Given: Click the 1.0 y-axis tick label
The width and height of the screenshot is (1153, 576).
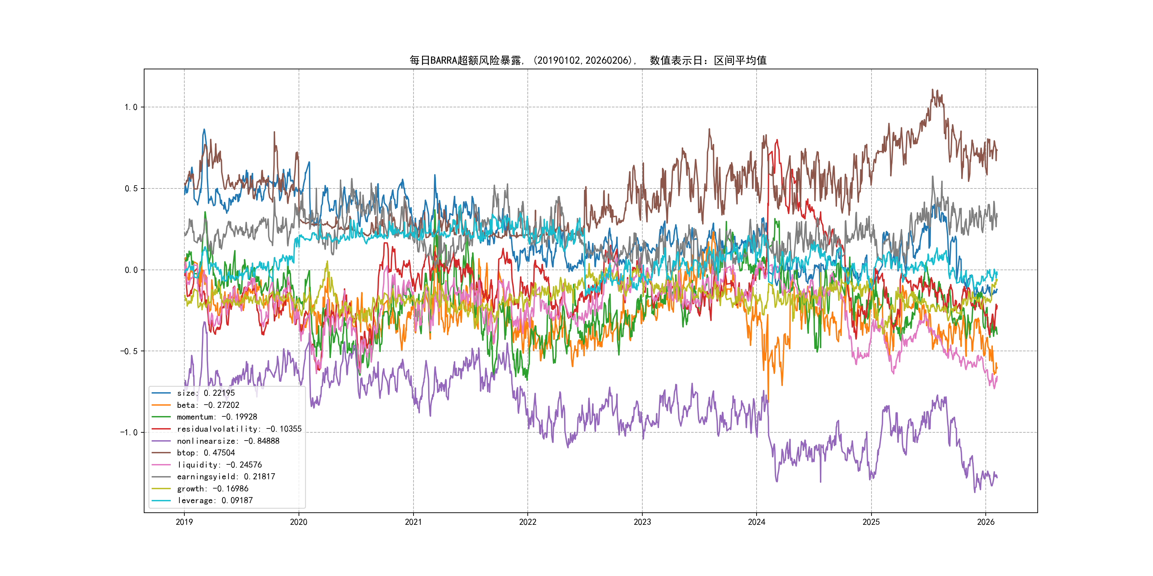Looking at the screenshot, I should coord(131,107).
